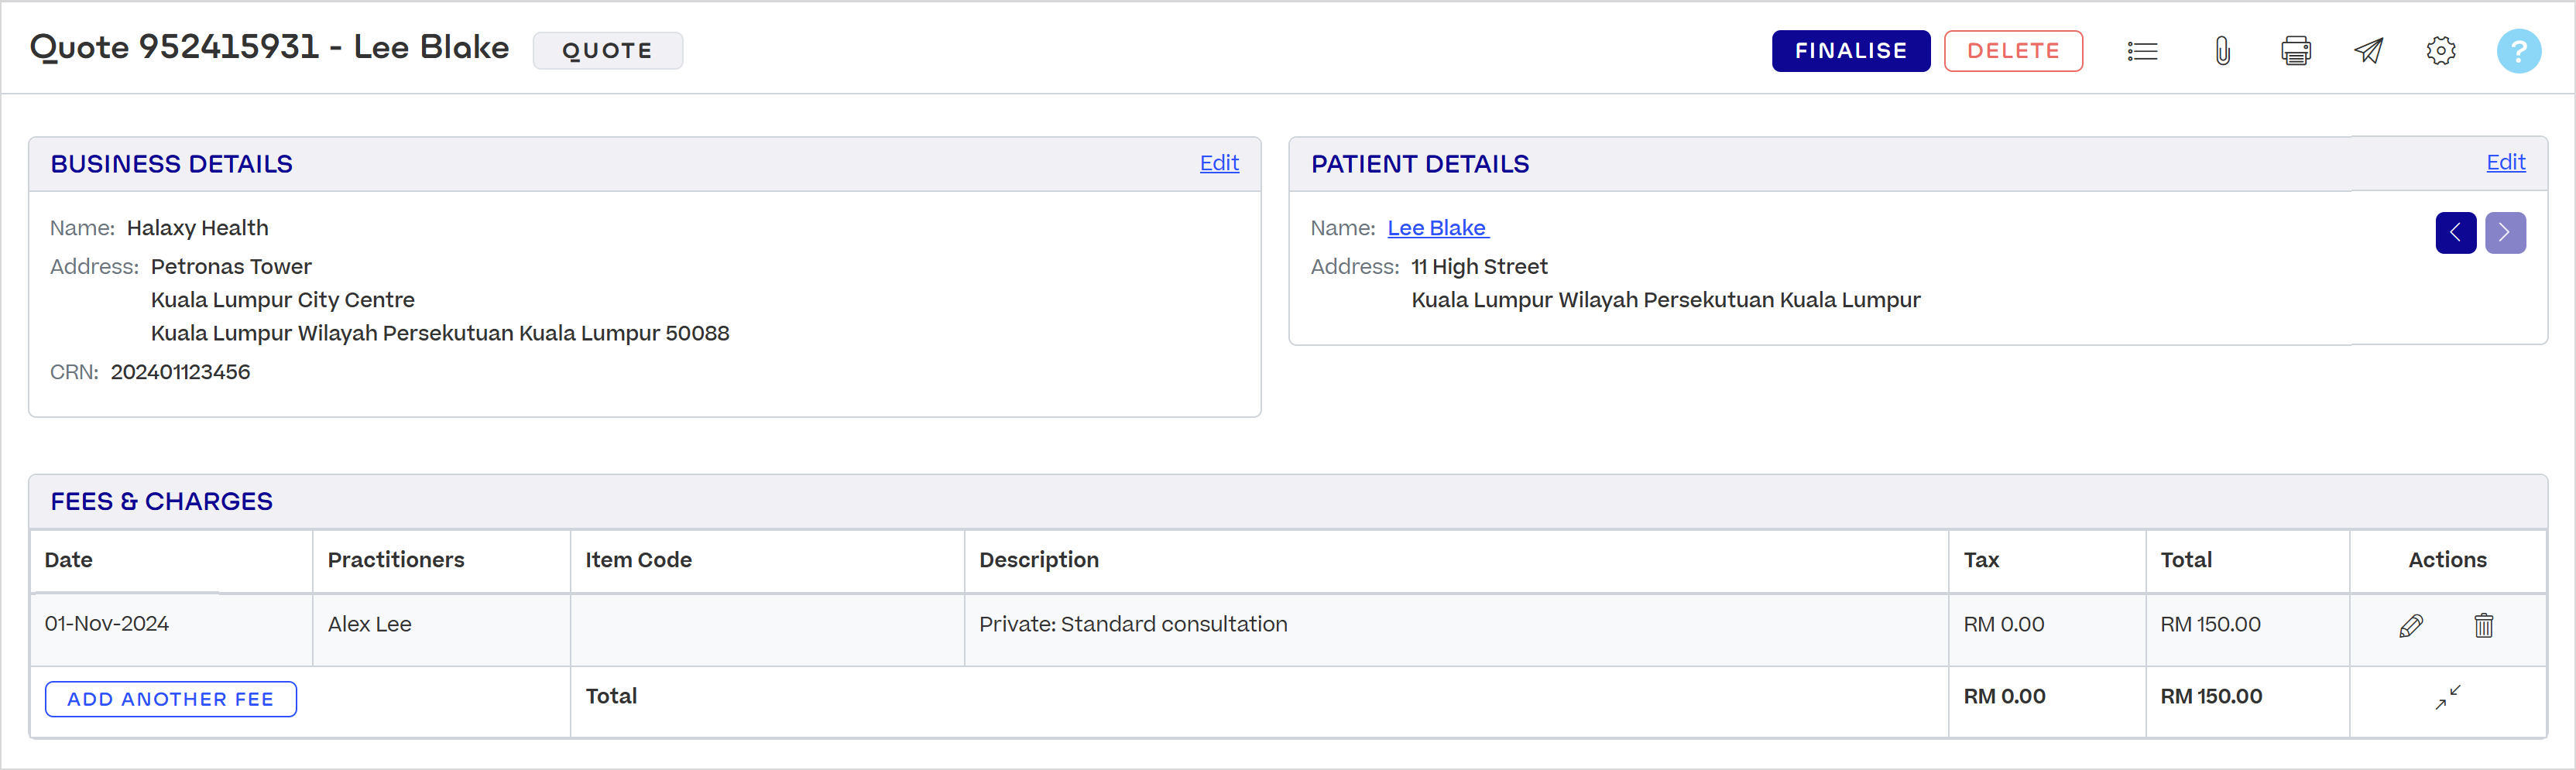Viewport: 2576px width, 770px height.
Task: Open settings via the gear icon
Action: (2441, 51)
